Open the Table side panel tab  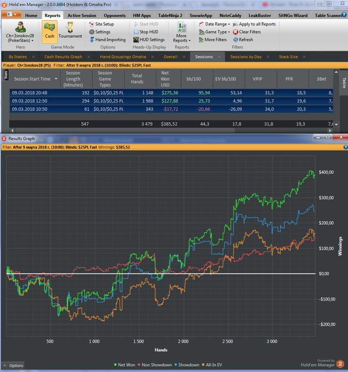pos(344,82)
